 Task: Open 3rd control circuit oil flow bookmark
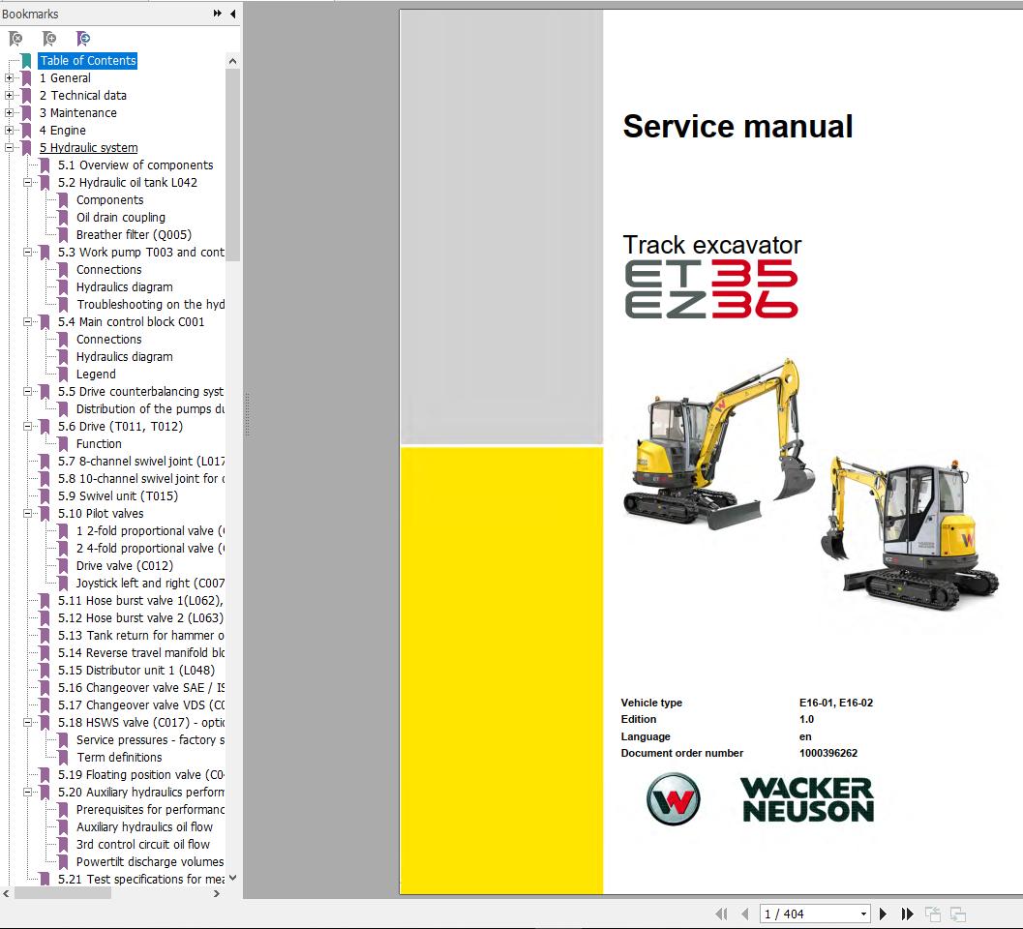(x=143, y=844)
